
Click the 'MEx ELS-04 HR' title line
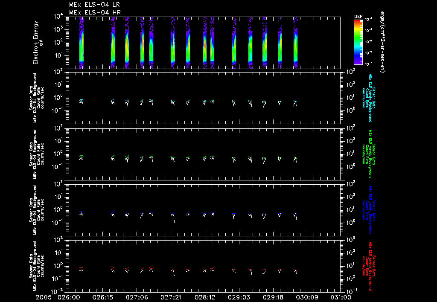pos(95,12)
